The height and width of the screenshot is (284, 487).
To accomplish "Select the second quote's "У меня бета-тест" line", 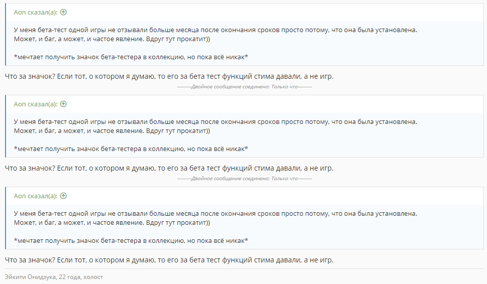I will pyautogui.click(x=216, y=122).
